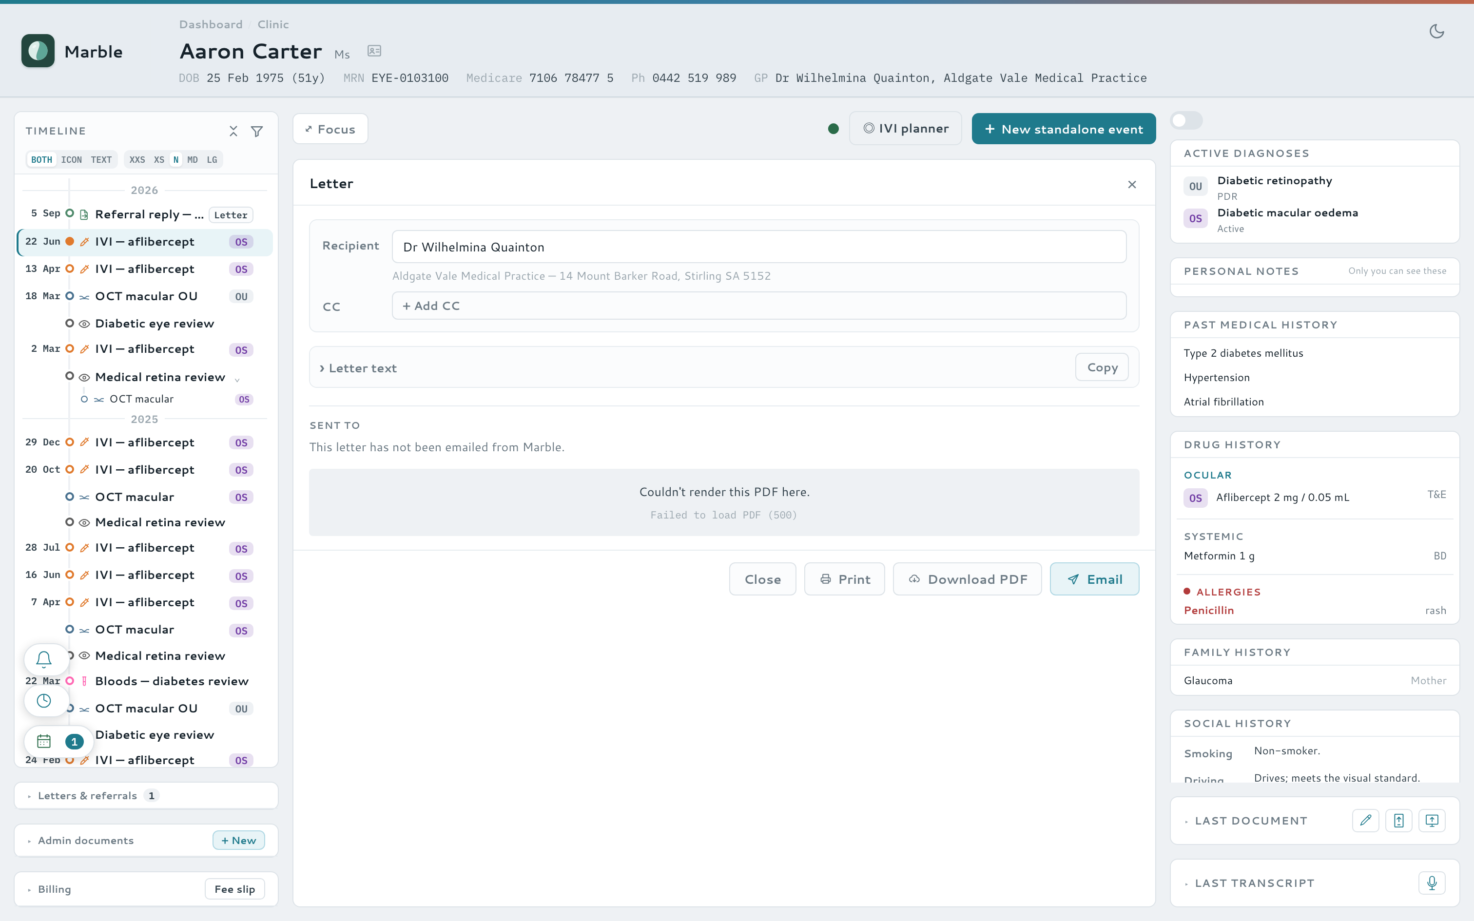Click the eye icon beside Diabetic eye review 18 Mar
This screenshot has height=921, width=1474.
[84, 324]
